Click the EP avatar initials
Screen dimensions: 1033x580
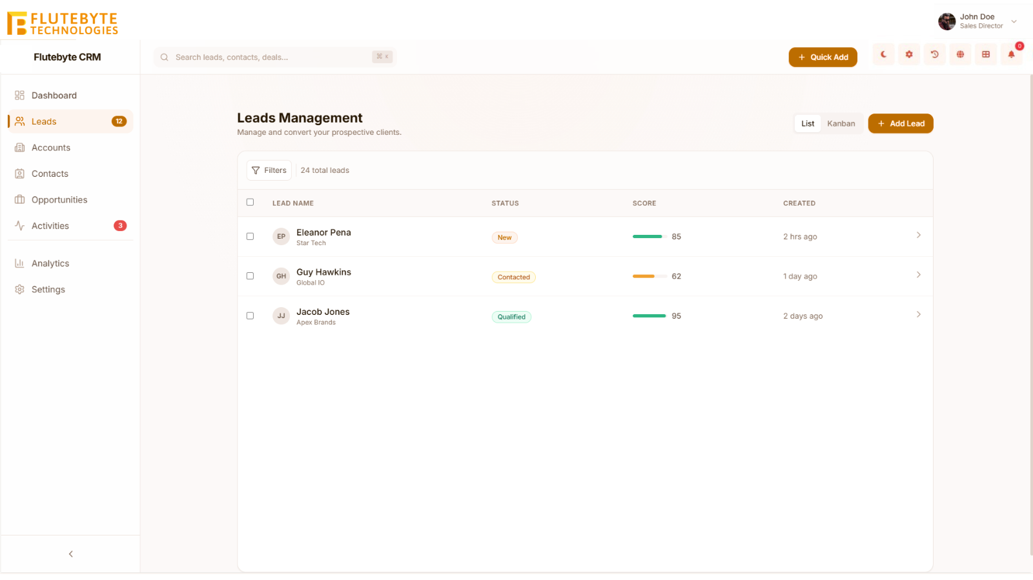coord(281,237)
